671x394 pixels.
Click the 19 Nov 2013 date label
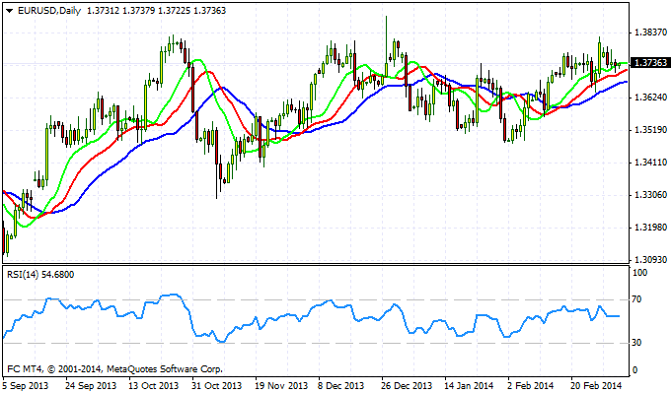281,385
